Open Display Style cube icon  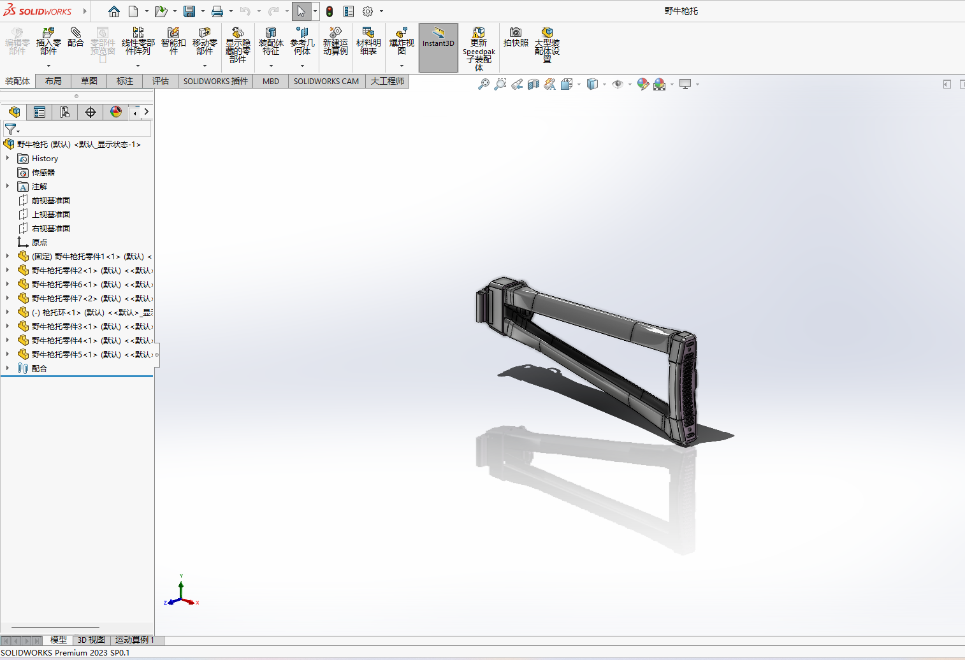(592, 84)
